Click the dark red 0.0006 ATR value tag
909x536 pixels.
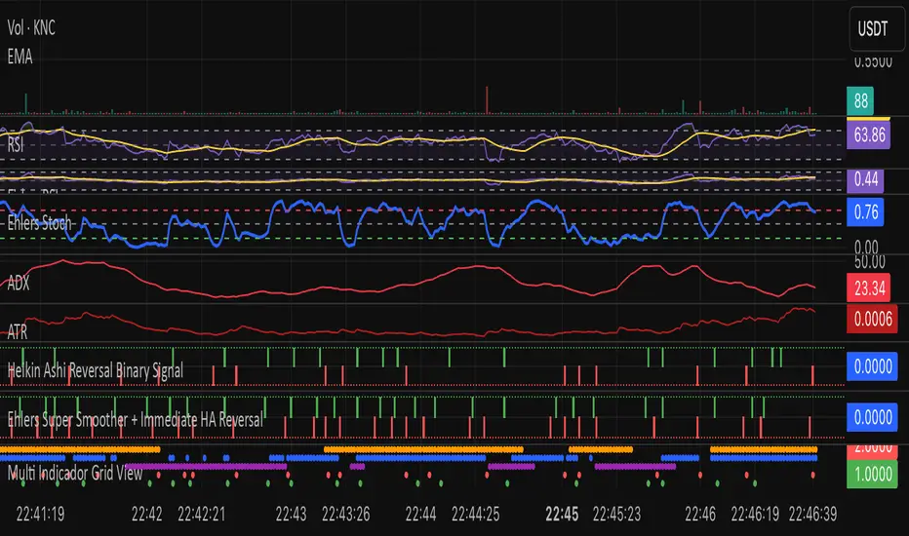click(867, 330)
